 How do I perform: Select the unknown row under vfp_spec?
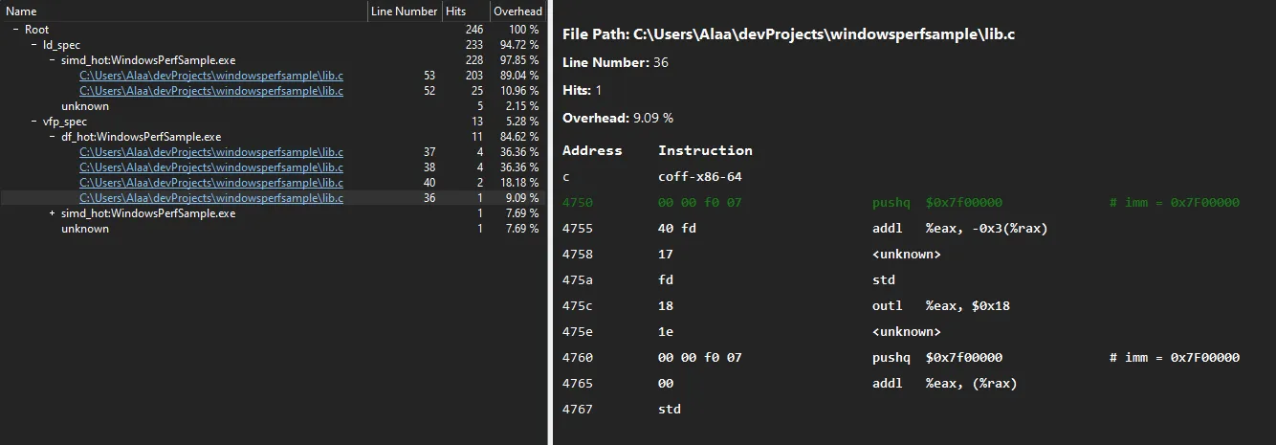tap(85, 229)
